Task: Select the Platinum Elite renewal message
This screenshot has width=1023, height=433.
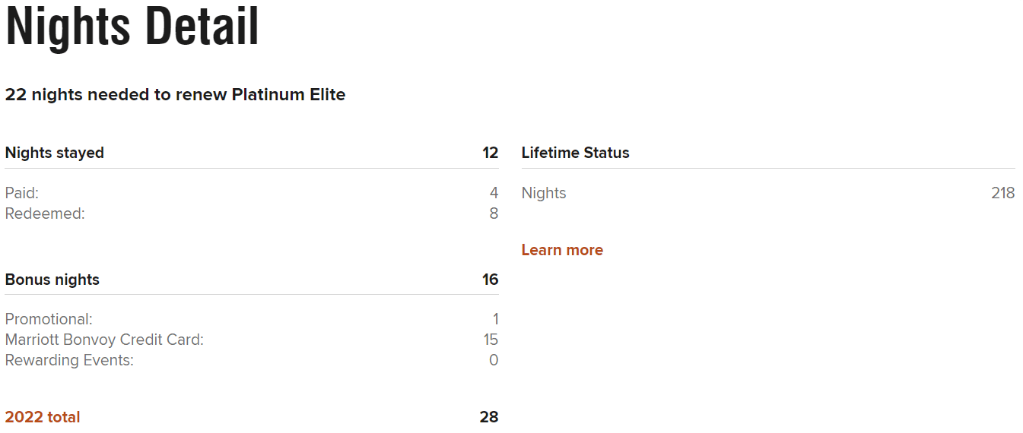Action: point(175,95)
